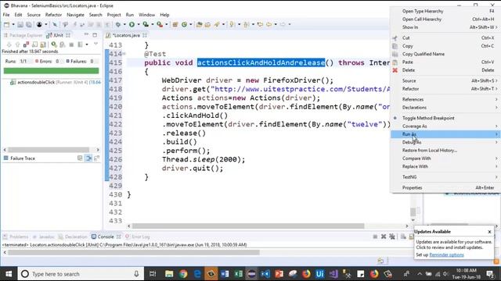This screenshot has width=501, height=281.
Task: Click Rerun Test icon in JUnit view
Action: point(54,44)
